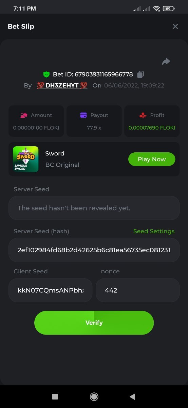188x408 pixels.
Task: Open Seed Settings link
Action: pyautogui.click(x=154, y=231)
